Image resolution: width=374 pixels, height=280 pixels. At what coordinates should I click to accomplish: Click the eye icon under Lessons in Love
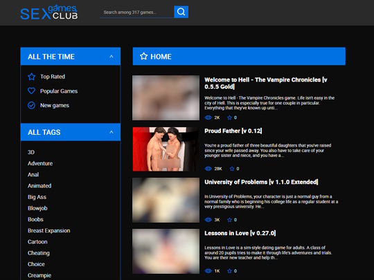pyautogui.click(x=208, y=271)
